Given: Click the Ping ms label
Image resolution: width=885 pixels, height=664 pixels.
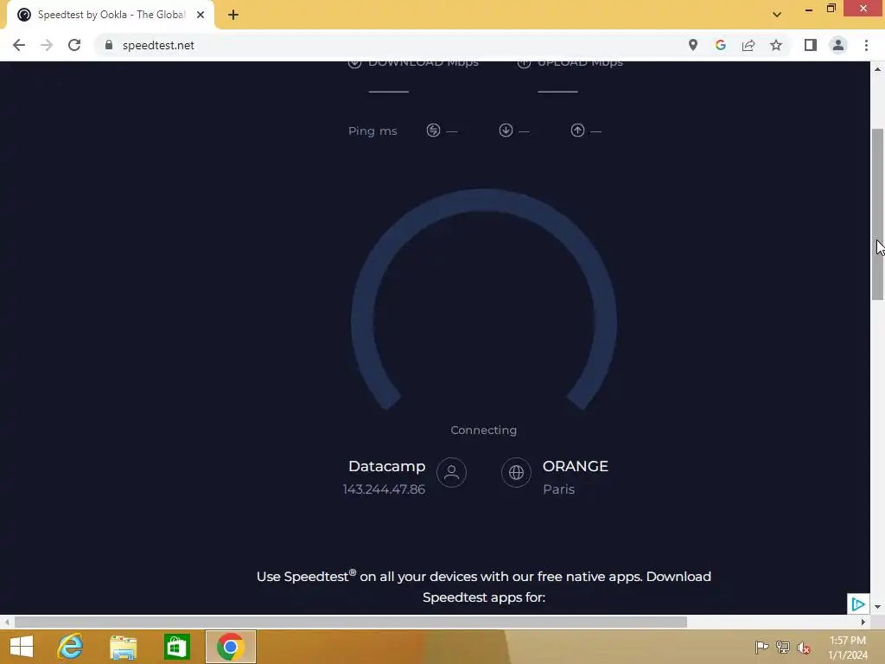Looking at the screenshot, I should [372, 131].
